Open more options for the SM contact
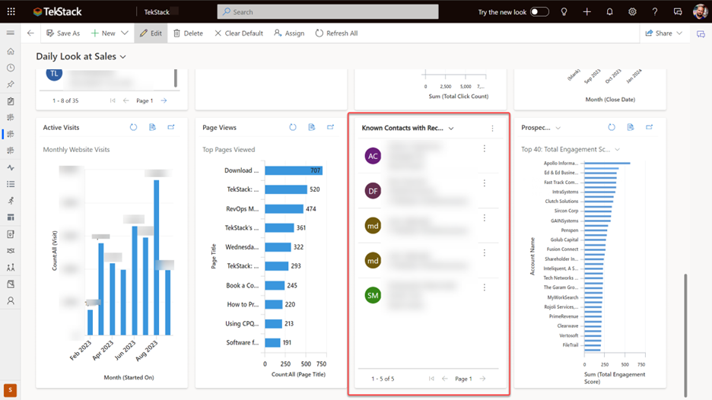This screenshot has width=712, height=400. (484, 287)
